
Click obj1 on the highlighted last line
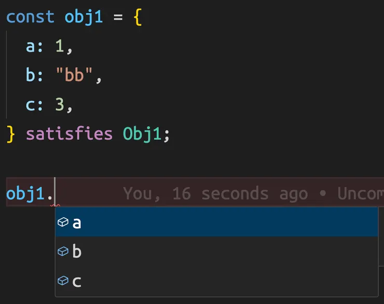click(25, 193)
